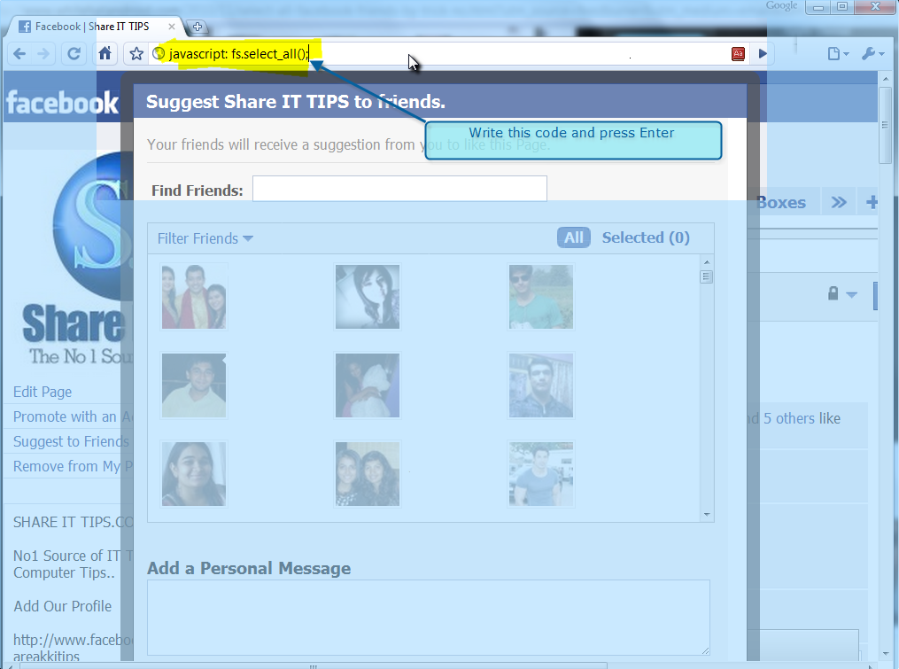Click the friend list scroll-down arrow
The height and width of the screenshot is (669, 899).
(707, 515)
